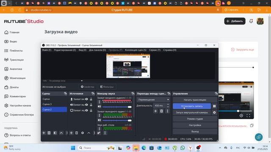Open OBS Настройки button
This screenshot has width=271, height=152.
pos(195,125)
